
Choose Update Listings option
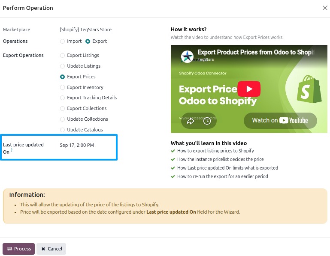tap(62, 66)
